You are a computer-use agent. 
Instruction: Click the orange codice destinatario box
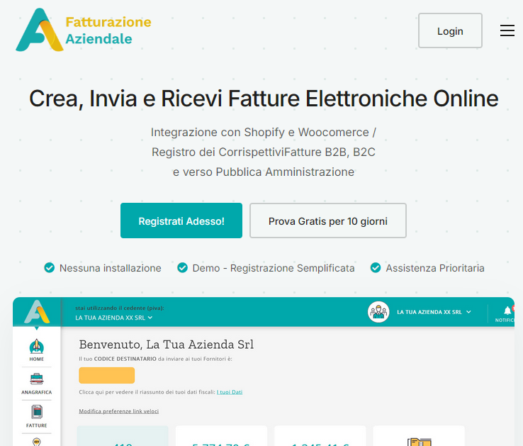pyautogui.click(x=107, y=375)
